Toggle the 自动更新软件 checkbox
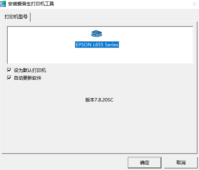 (x=9, y=78)
